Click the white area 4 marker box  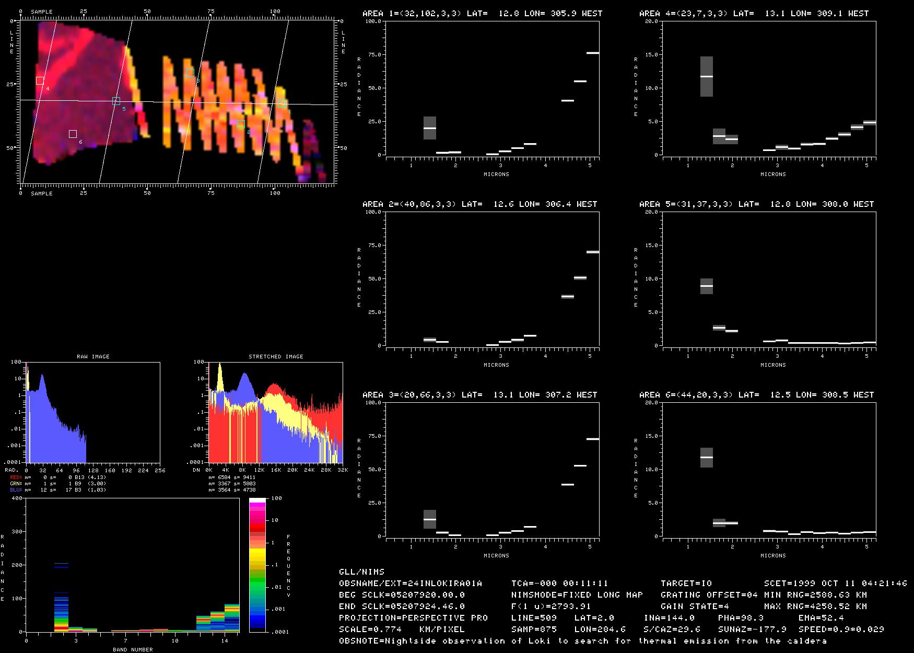coord(40,80)
